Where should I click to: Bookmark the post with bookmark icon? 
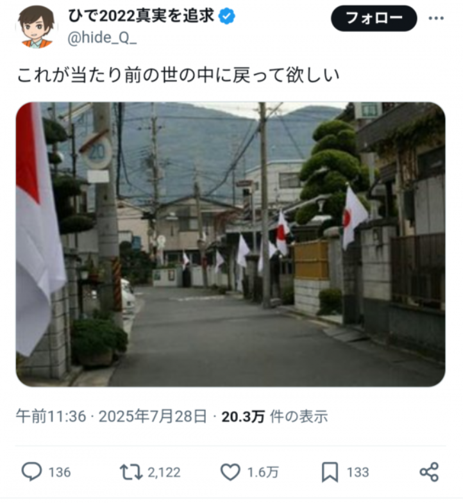[330, 472]
